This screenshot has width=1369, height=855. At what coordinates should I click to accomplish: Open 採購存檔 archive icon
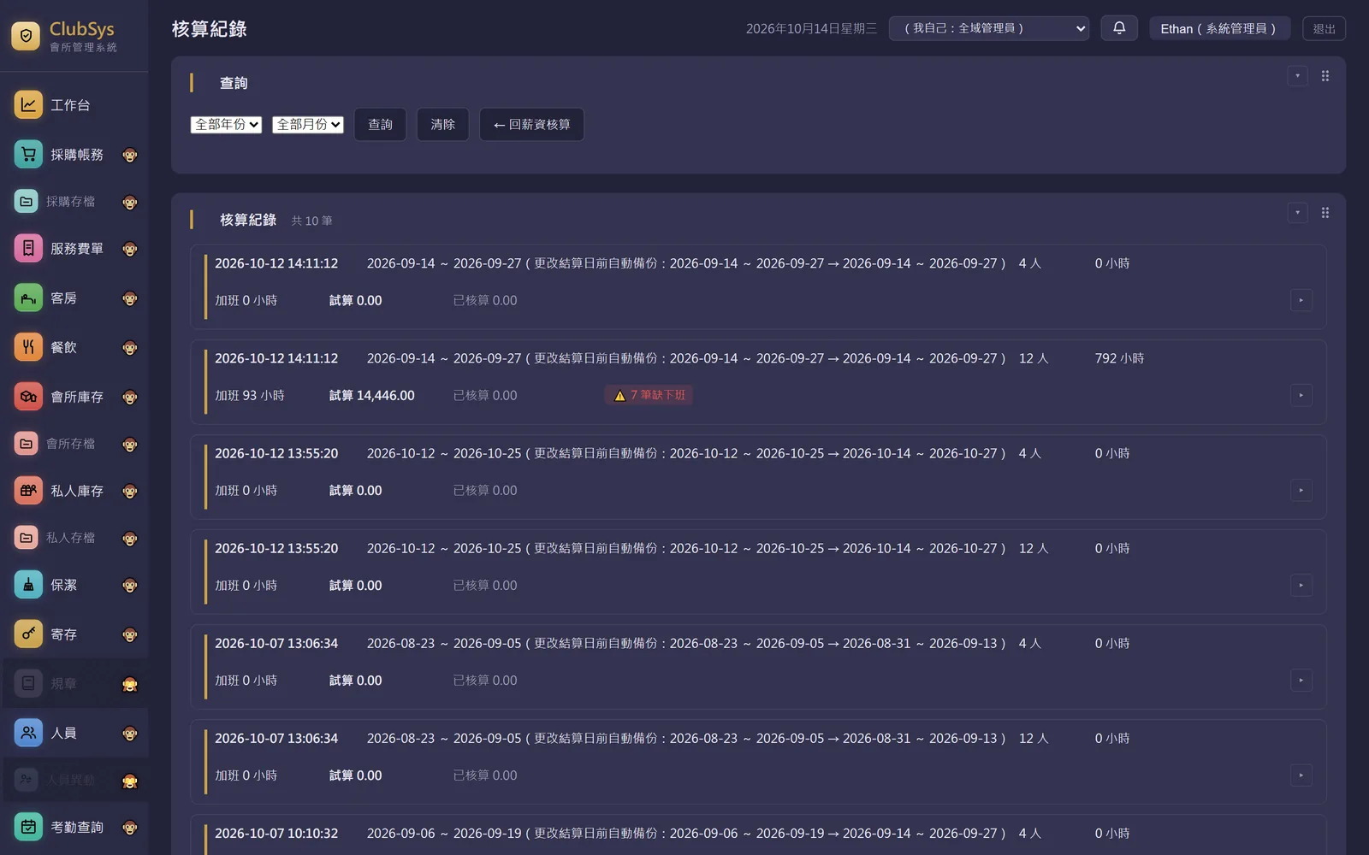tap(27, 202)
